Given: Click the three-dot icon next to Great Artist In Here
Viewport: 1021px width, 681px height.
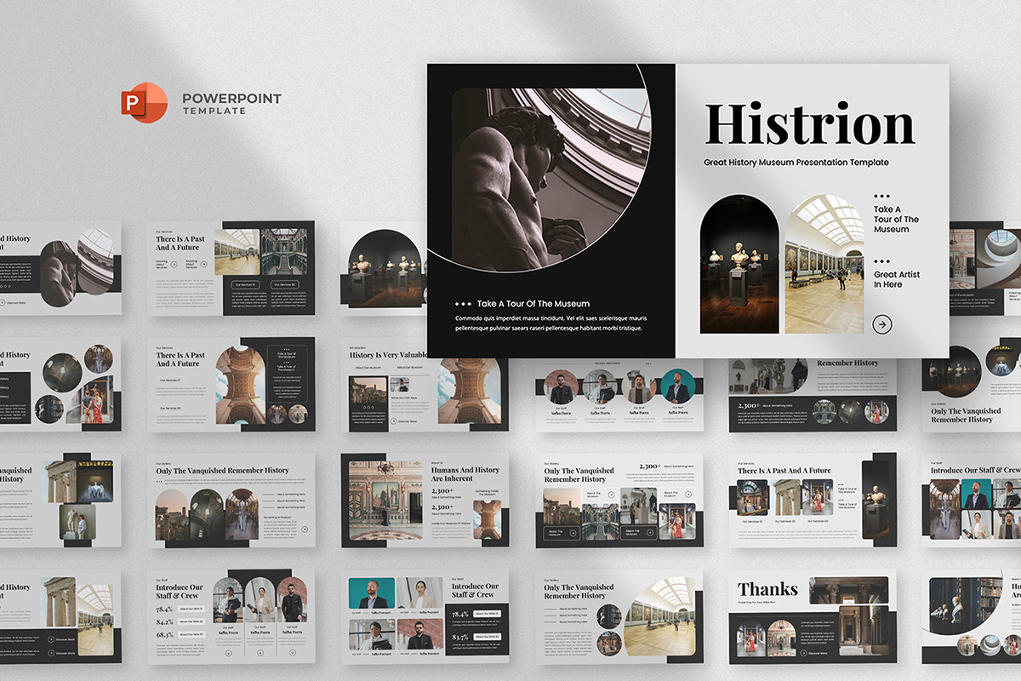Looking at the screenshot, I should coord(881,259).
